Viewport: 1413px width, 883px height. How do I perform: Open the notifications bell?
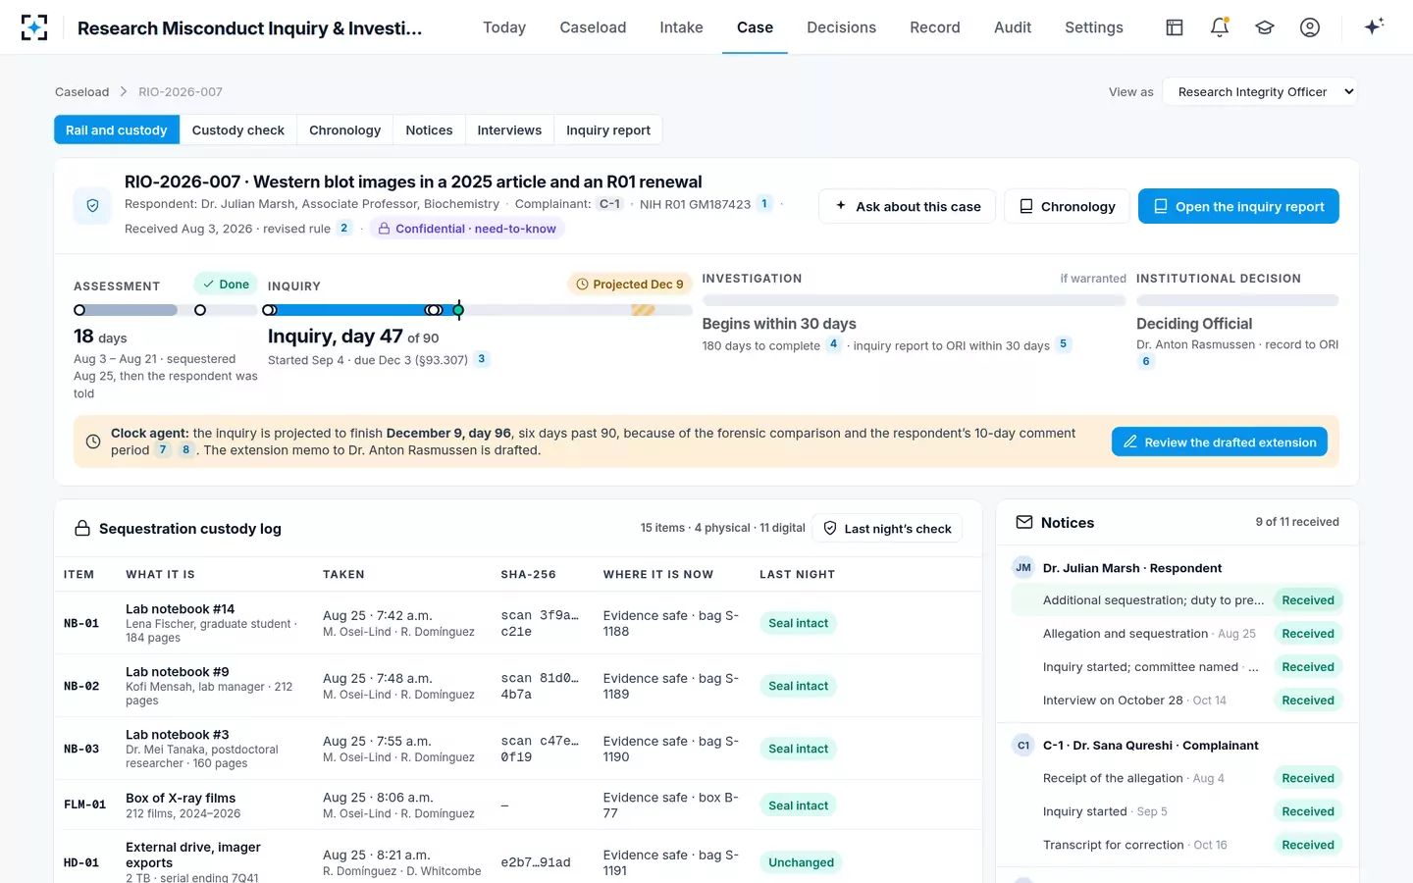pyautogui.click(x=1220, y=27)
